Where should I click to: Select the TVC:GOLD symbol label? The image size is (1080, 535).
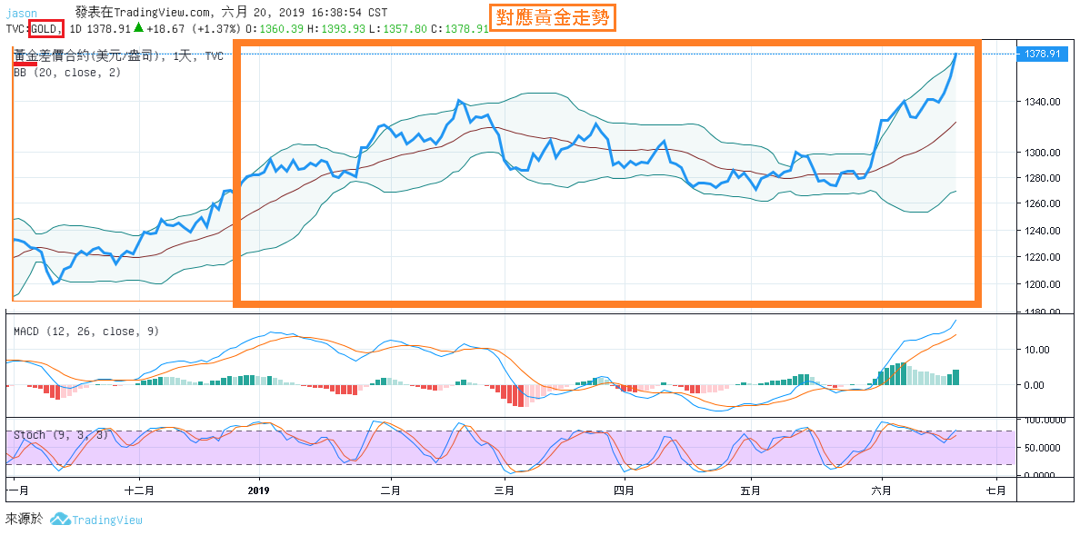[35, 29]
